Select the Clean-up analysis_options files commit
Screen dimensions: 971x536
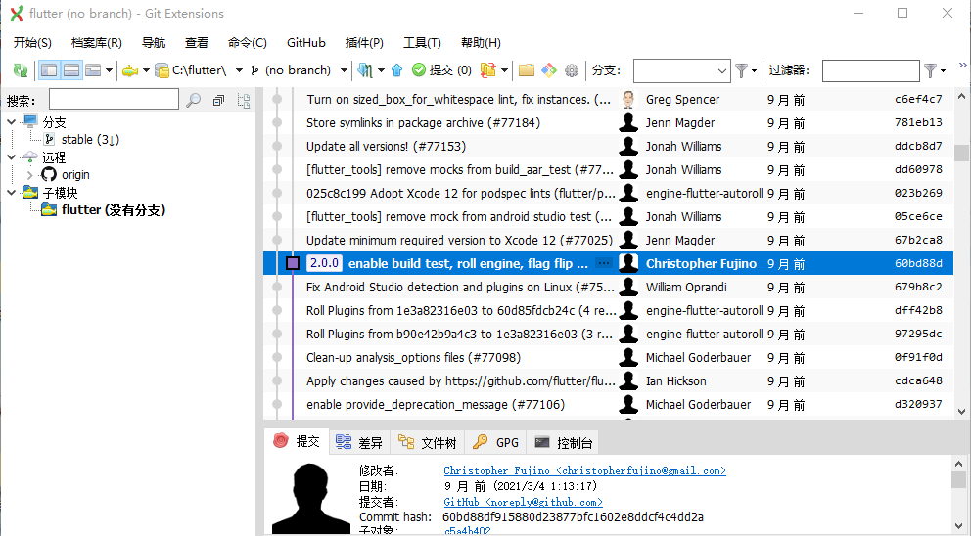pyautogui.click(x=413, y=357)
